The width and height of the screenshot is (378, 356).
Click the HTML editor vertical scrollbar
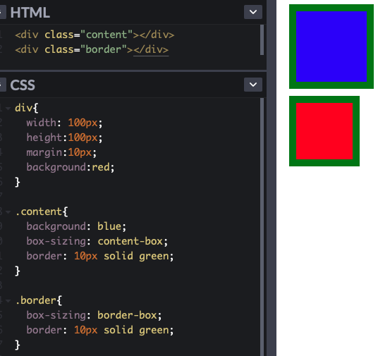tap(262, 40)
